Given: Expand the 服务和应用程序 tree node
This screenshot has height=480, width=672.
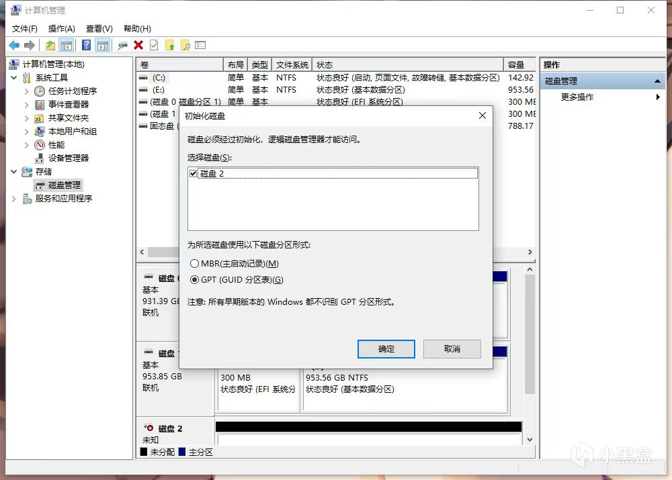Looking at the screenshot, I should pos(13,198).
